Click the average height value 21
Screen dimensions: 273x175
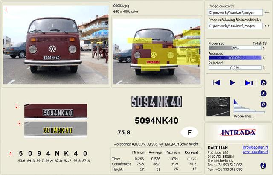tap(158, 169)
